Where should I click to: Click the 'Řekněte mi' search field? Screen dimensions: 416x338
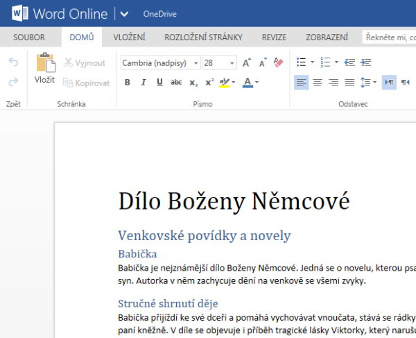coord(389,37)
